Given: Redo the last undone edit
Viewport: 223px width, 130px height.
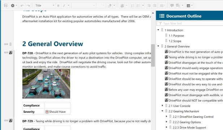Looking at the screenshot, I should 28,5.
